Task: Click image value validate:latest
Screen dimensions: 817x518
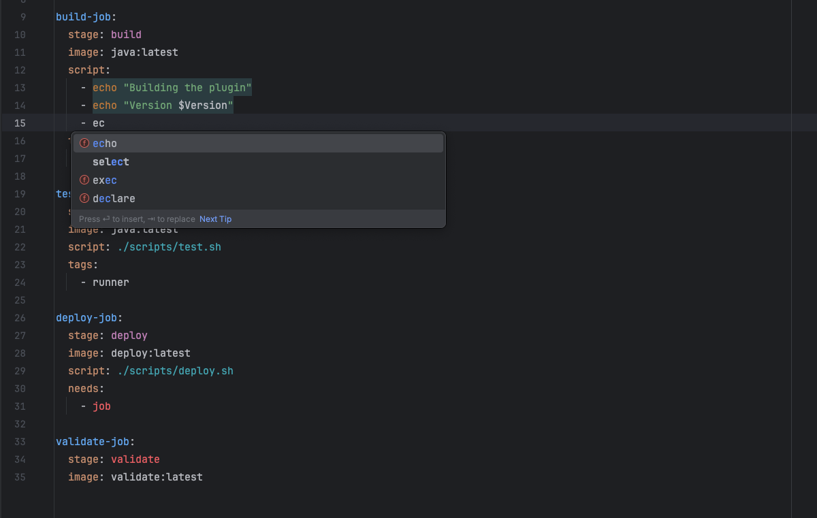Action: click(x=157, y=477)
